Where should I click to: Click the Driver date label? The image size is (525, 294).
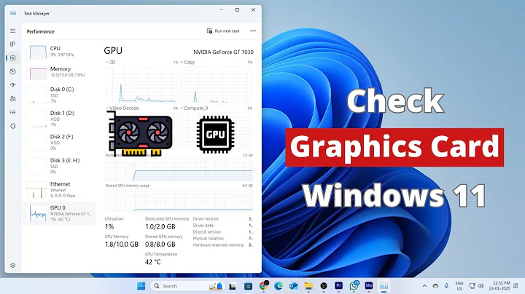203,226
